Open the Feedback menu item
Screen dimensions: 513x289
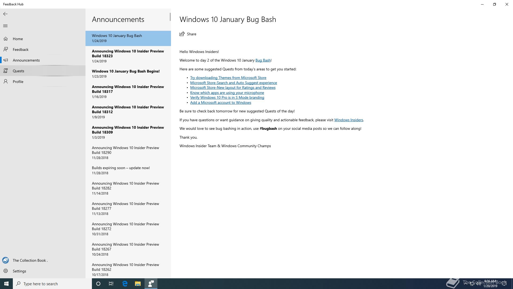tap(43, 50)
